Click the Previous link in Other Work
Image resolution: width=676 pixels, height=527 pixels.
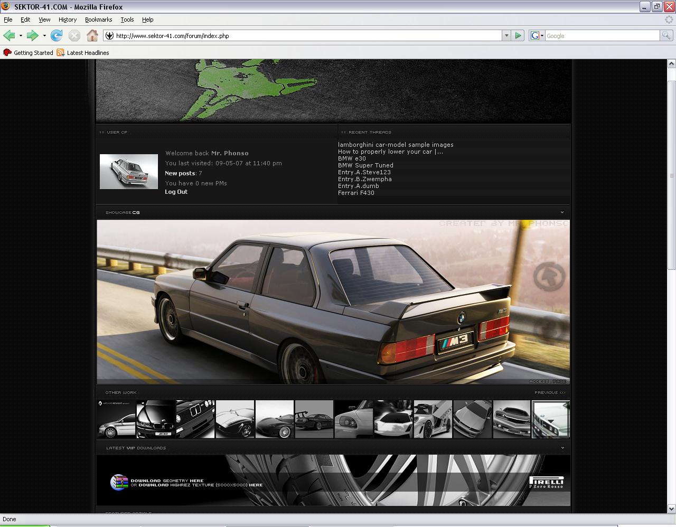tap(550, 392)
